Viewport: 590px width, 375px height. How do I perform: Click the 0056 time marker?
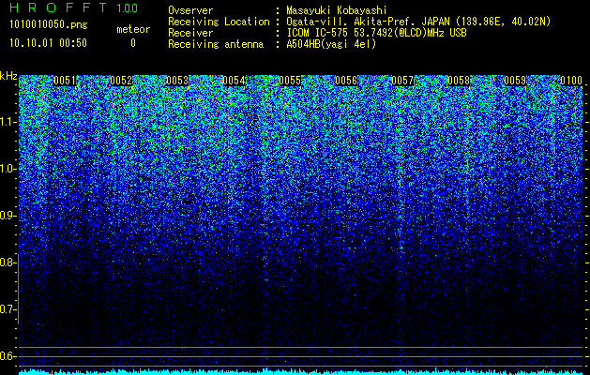point(346,81)
